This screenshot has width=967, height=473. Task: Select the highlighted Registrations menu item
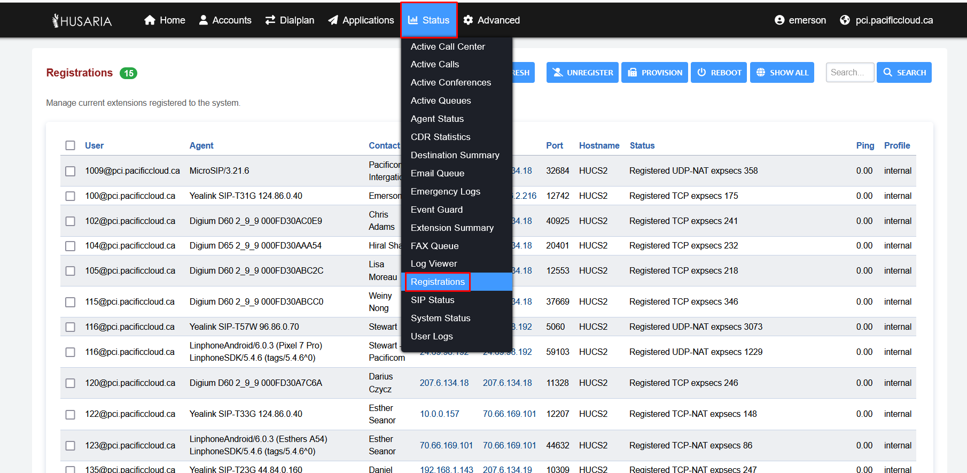click(x=457, y=282)
